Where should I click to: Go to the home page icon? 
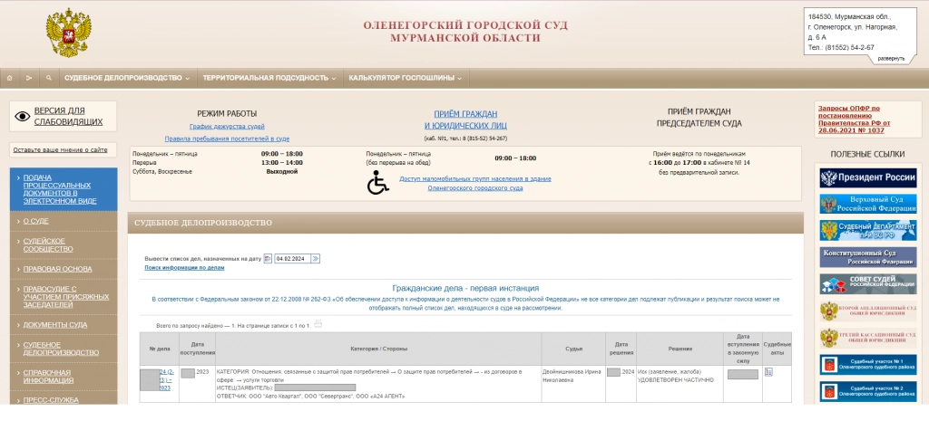pyautogui.click(x=9, y=78)
